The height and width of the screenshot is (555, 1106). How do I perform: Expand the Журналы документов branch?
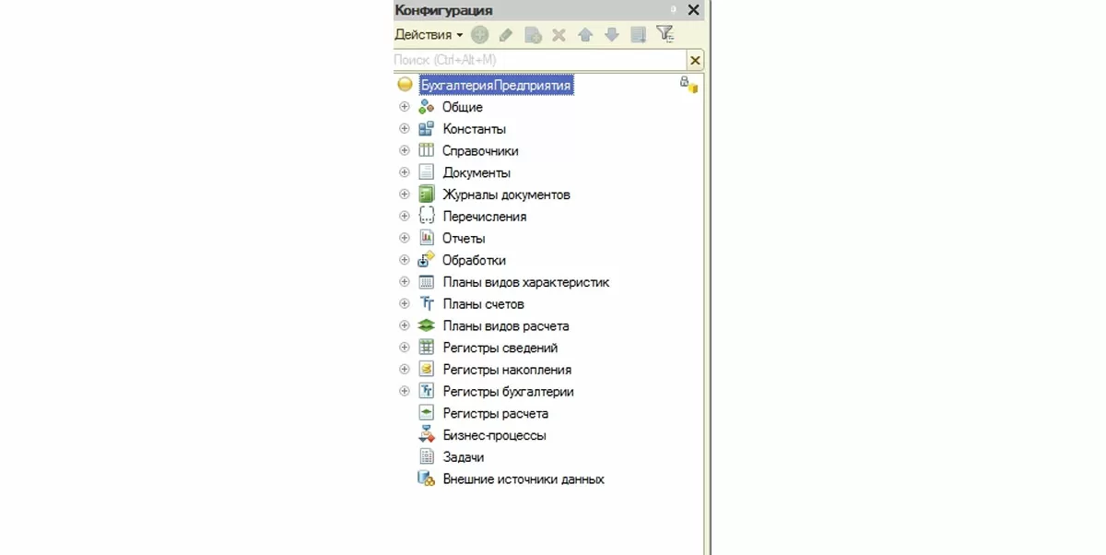404,195
